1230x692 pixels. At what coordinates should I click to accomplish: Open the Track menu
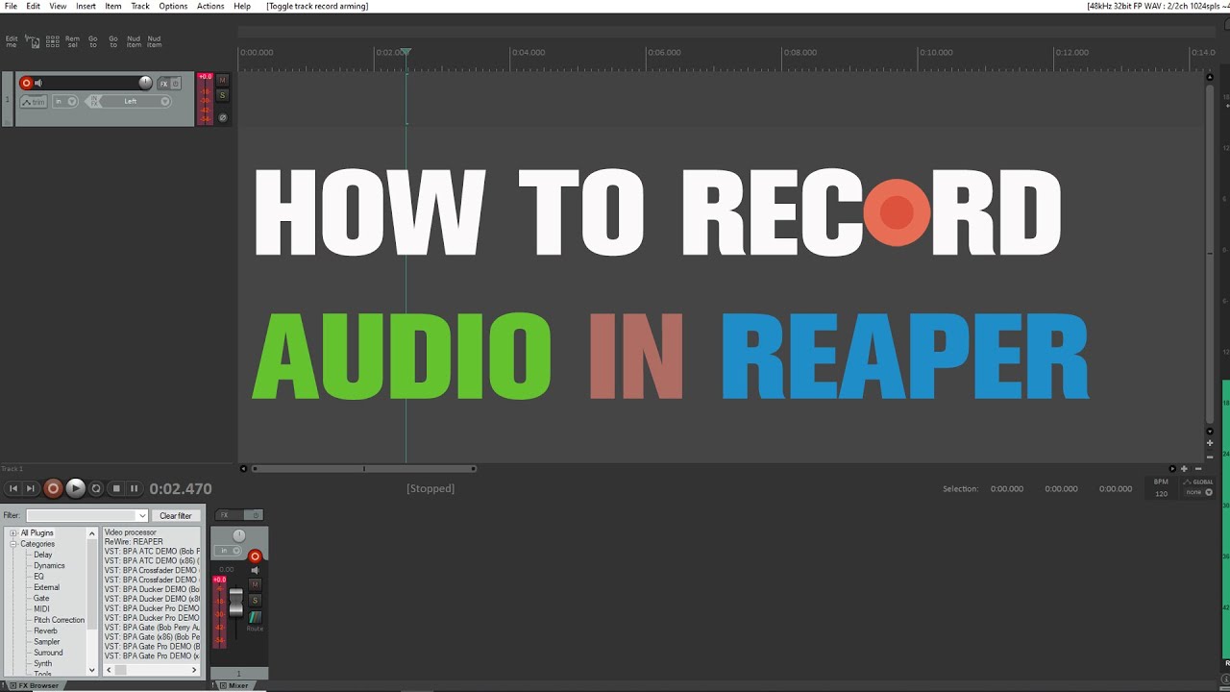pyautogui.click(x=140, y=6)
